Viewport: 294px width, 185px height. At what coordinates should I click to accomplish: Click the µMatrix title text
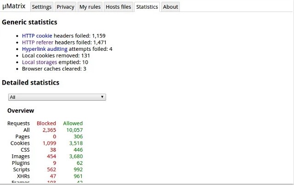pos(13,6)
